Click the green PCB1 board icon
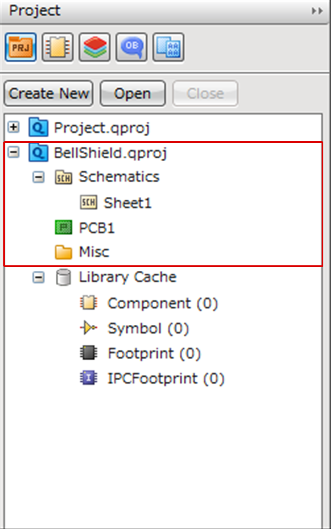This screenshot has height=529, width=331. (x=63, y=227)
